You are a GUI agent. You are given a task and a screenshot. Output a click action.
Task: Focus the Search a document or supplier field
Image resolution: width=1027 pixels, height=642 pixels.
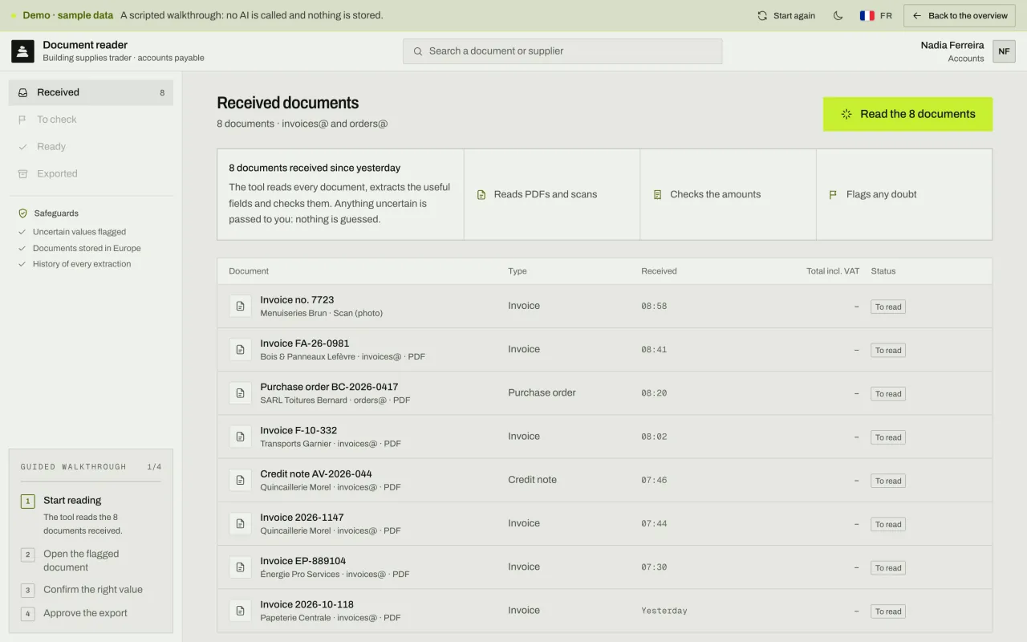(x=562, y=51)
